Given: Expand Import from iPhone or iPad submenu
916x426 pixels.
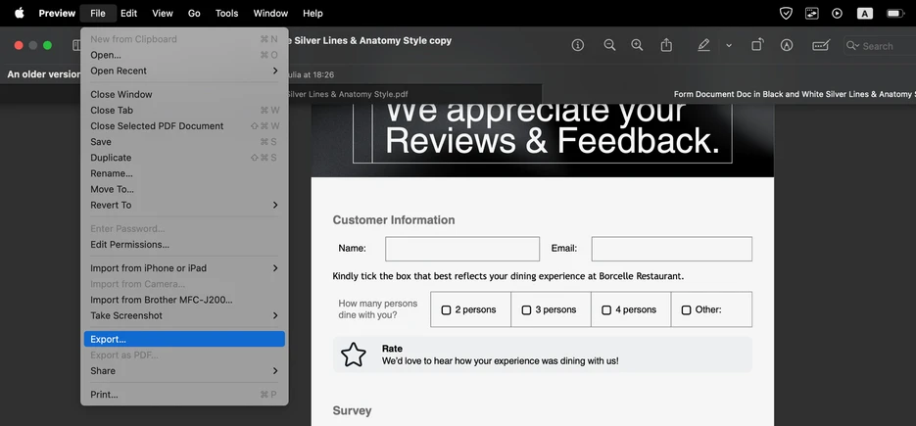Looking at the screenshot, I should (184, 268).
